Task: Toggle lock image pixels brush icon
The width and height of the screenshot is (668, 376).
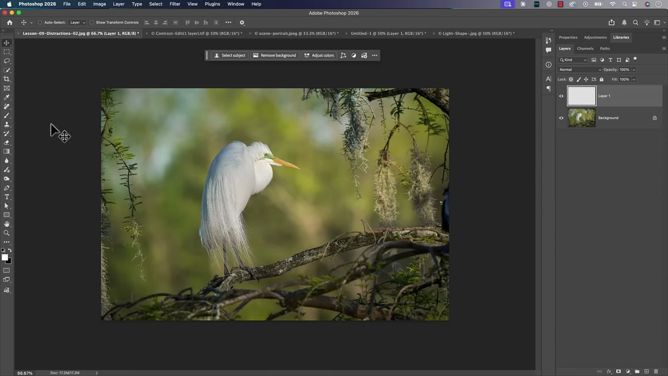Action: [578, 80]
